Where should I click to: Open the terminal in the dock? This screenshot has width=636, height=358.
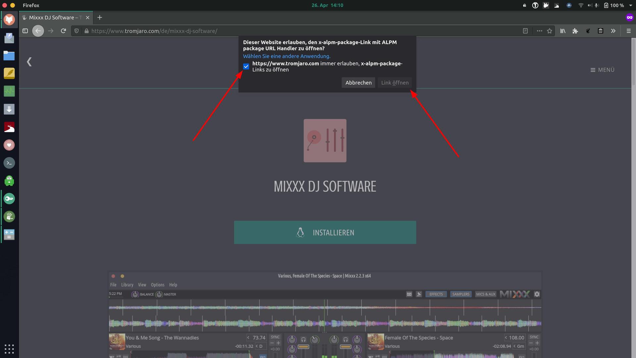point(9,163)
